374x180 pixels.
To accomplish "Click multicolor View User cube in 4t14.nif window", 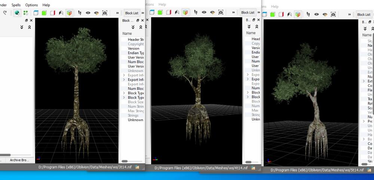I will [186, 12].
